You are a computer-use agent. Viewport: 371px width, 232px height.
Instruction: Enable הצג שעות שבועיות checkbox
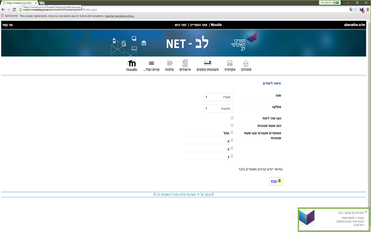(x=232, y=125)
